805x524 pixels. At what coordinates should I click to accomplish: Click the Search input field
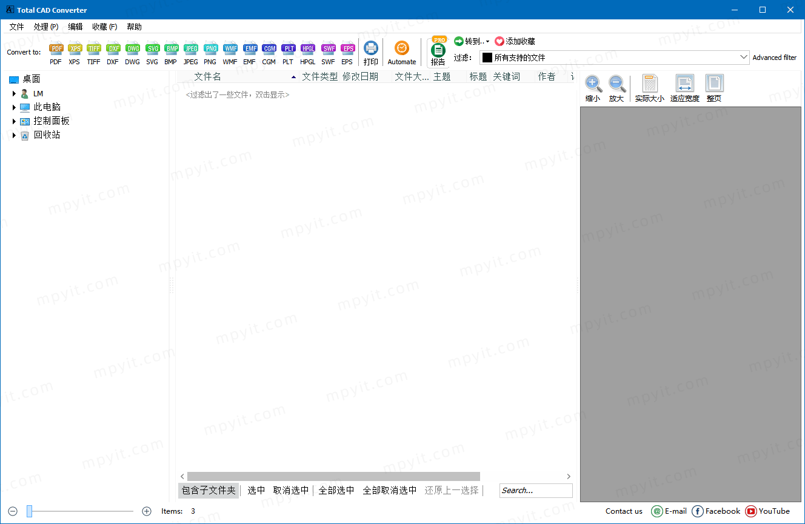[536, 491]
